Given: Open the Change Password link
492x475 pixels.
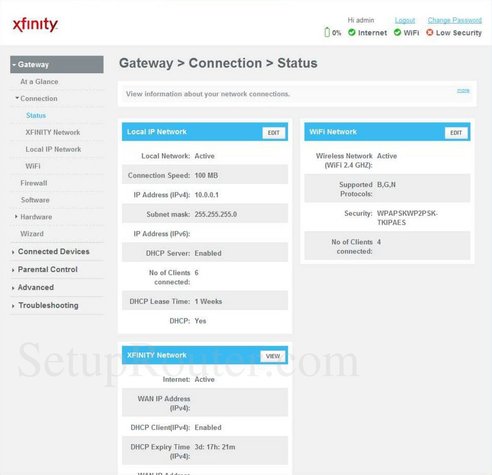Looking at the screenshot, I should 454,20.
